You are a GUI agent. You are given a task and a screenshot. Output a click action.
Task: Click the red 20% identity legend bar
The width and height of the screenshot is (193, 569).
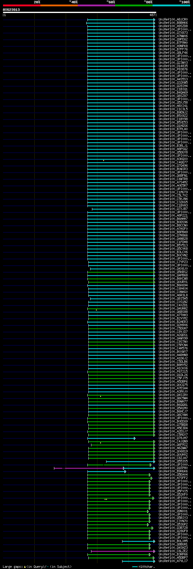pos(21,5)
